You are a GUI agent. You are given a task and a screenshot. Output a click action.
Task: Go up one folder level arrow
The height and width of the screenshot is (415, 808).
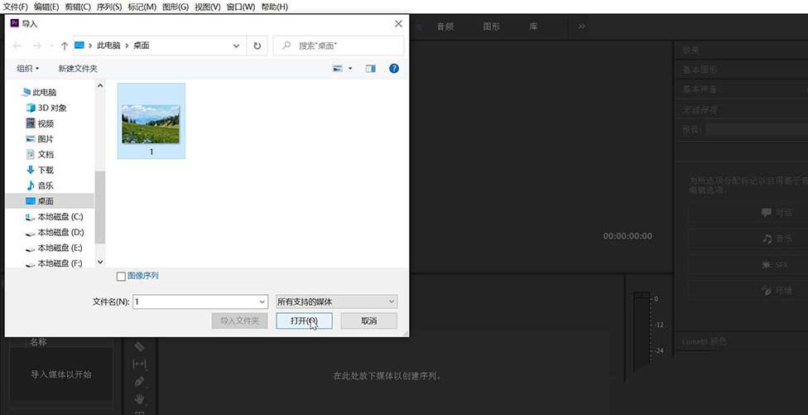pos(65,46)
